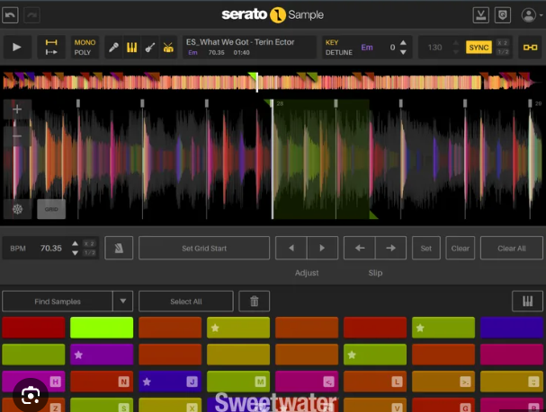Toggle the yellow SYNC button
Viewport: 546px width, 412px height.
click(x=479, y=48)
